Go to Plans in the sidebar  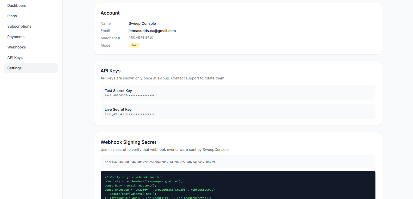coord(12,16)
